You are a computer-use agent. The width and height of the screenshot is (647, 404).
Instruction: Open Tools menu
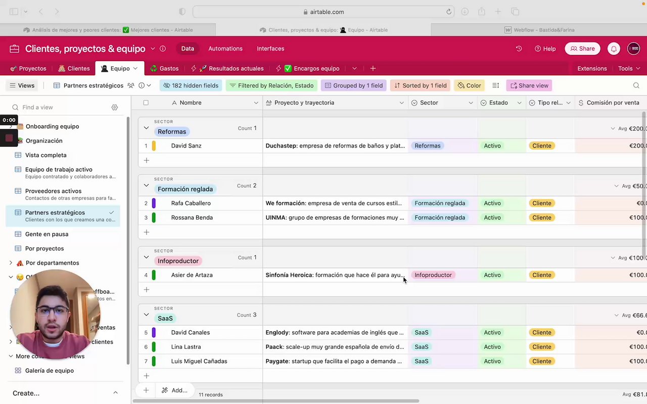(629, 68)
